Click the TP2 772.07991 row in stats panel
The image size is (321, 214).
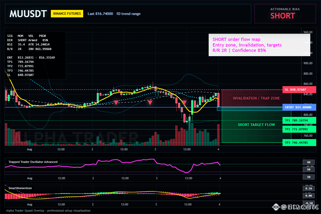[x=20, y=66]
